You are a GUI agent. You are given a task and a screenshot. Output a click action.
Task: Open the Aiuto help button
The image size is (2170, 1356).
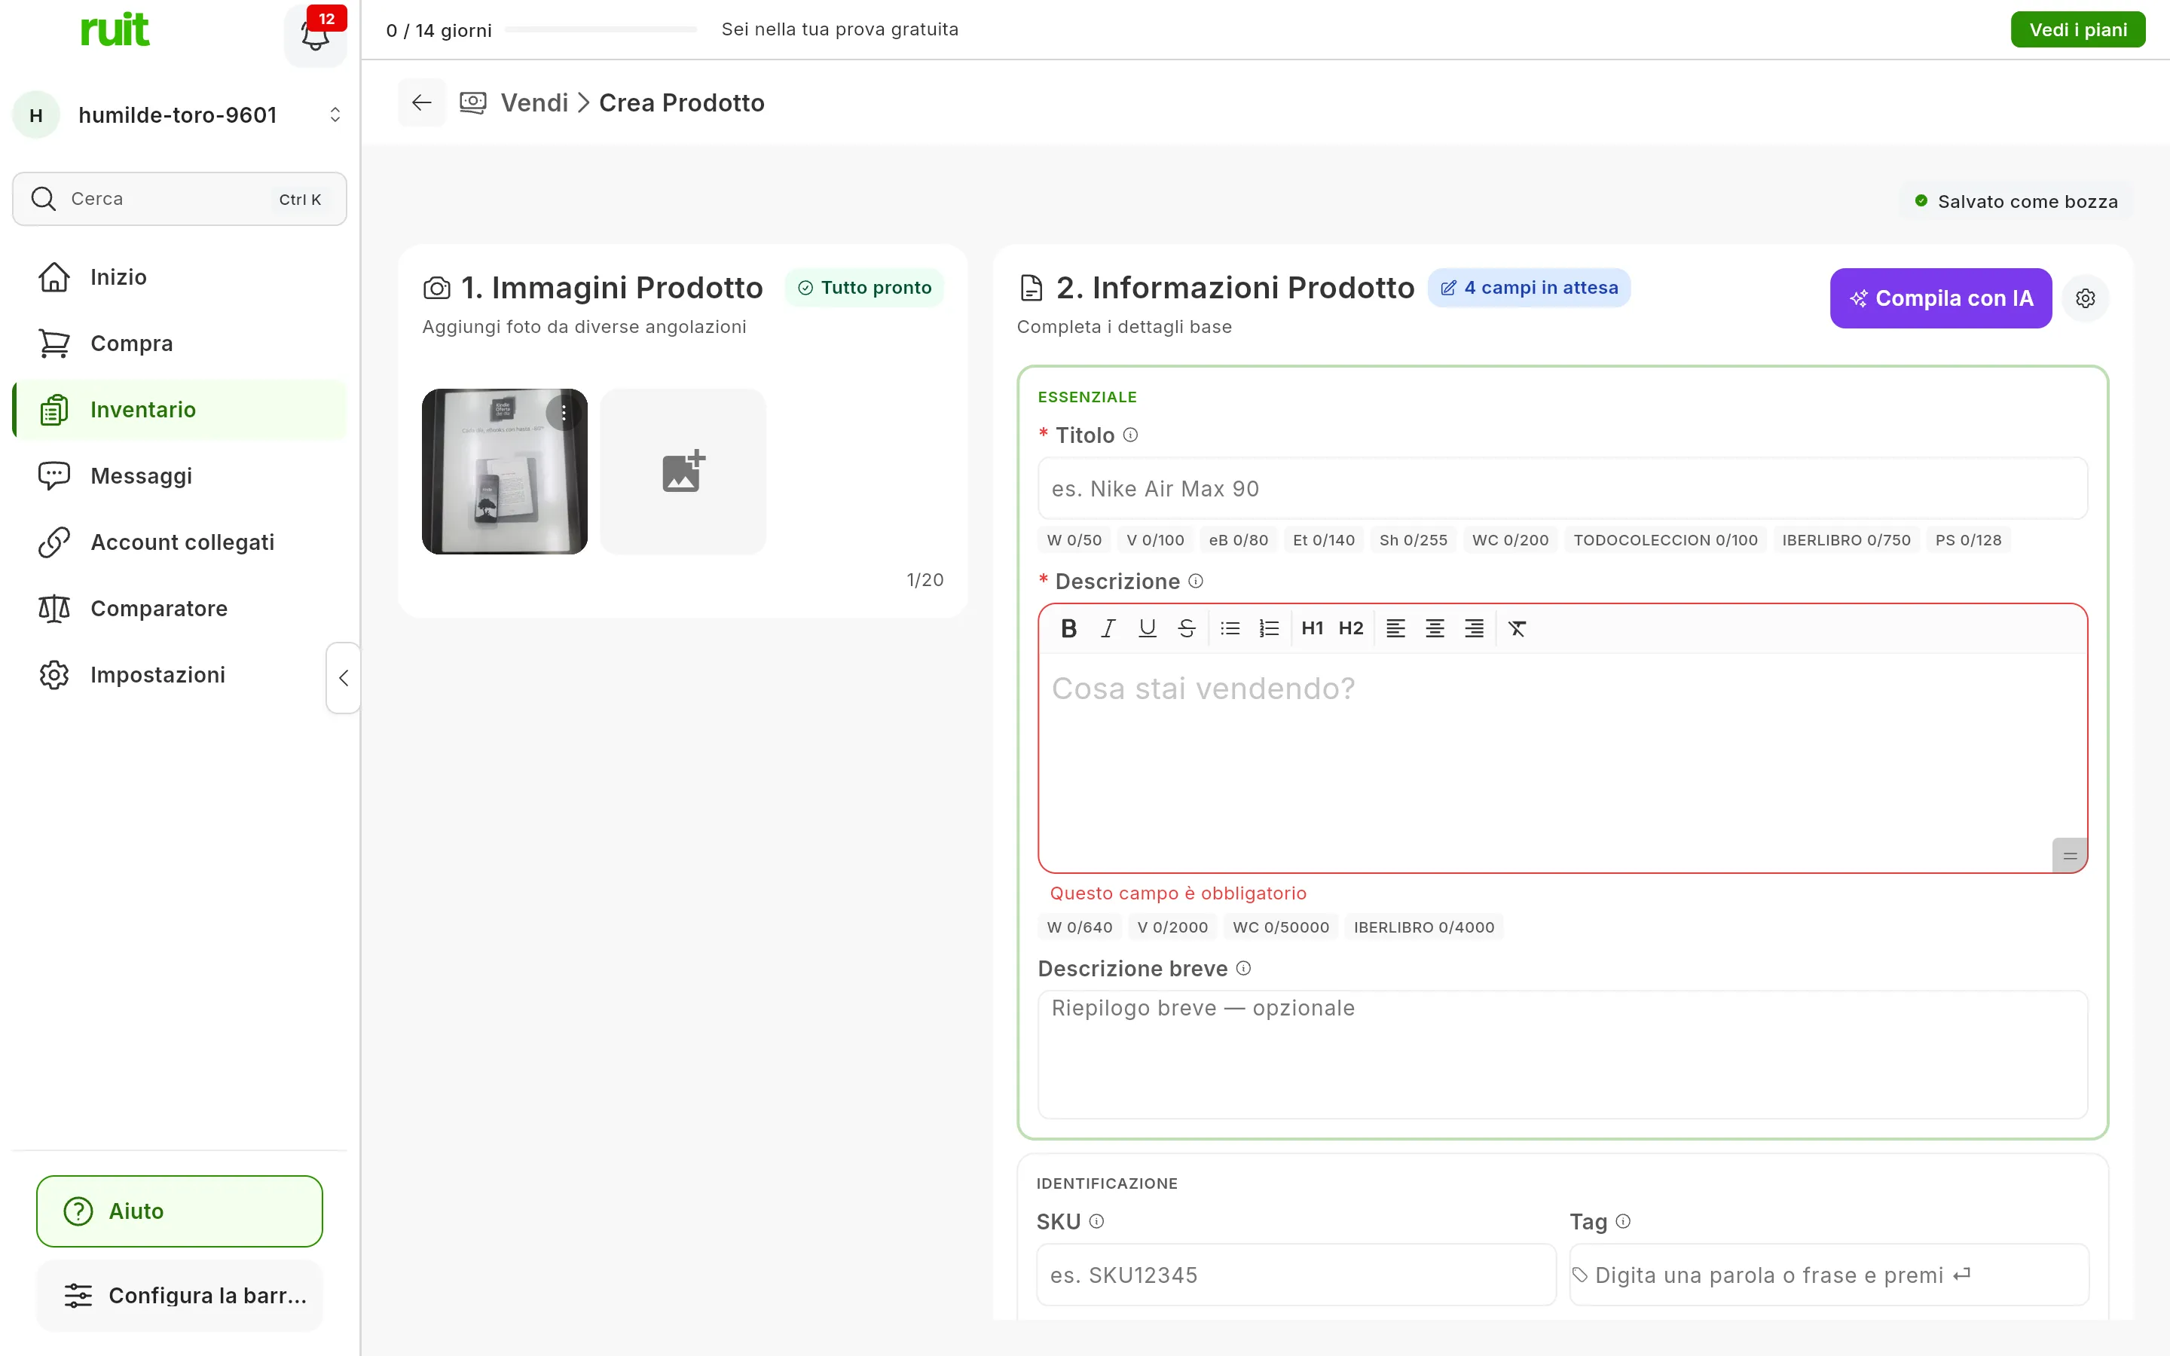pos(179,1211)
